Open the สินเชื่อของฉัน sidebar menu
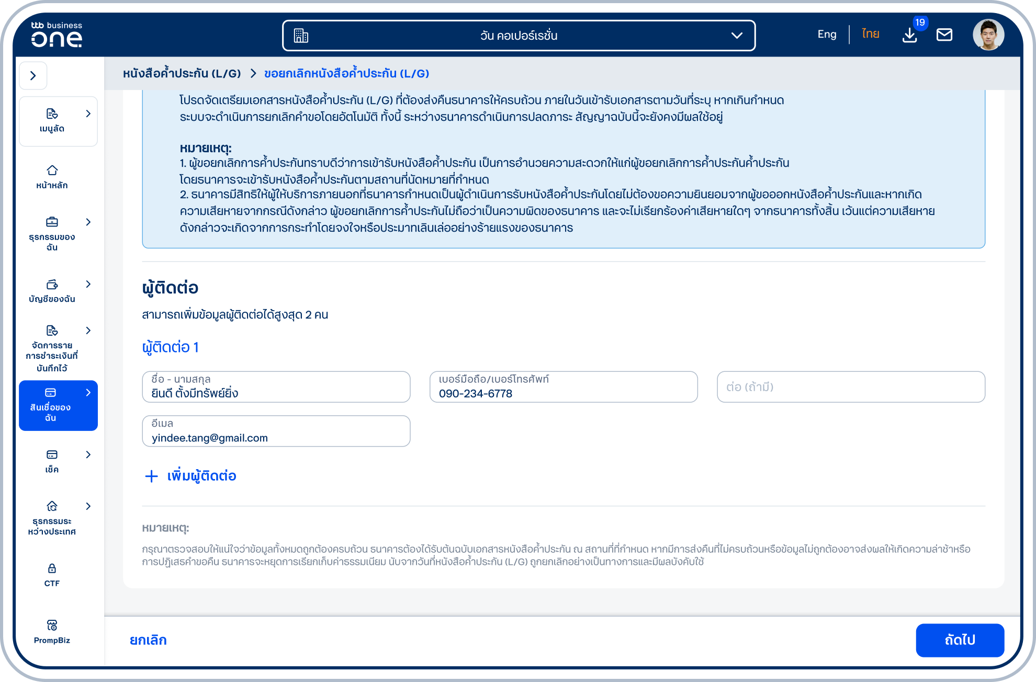Screen dimensions: 1036x682 point(58,405)
